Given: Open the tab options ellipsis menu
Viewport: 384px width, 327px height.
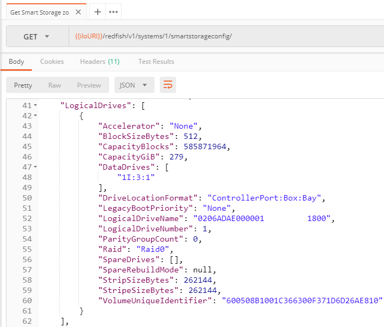Looking at the screenshot, I should click(x=113, y=12).
